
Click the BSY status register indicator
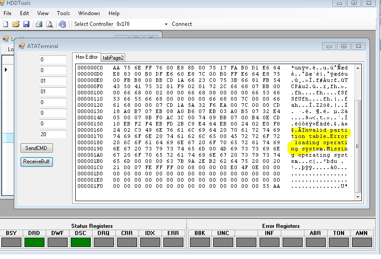(x=11, y=242)
